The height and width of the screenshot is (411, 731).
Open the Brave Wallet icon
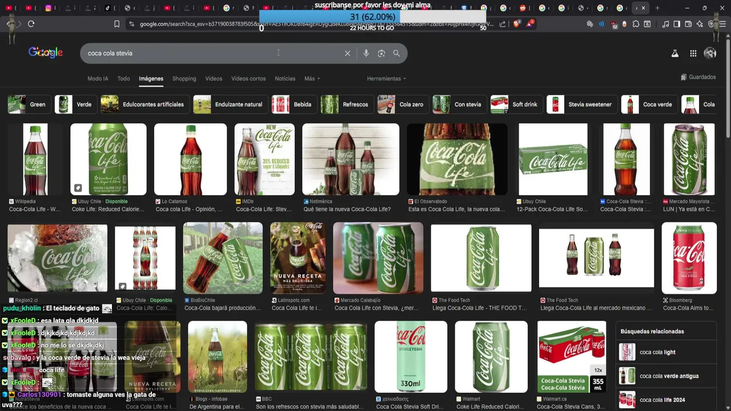pos(688,24)
